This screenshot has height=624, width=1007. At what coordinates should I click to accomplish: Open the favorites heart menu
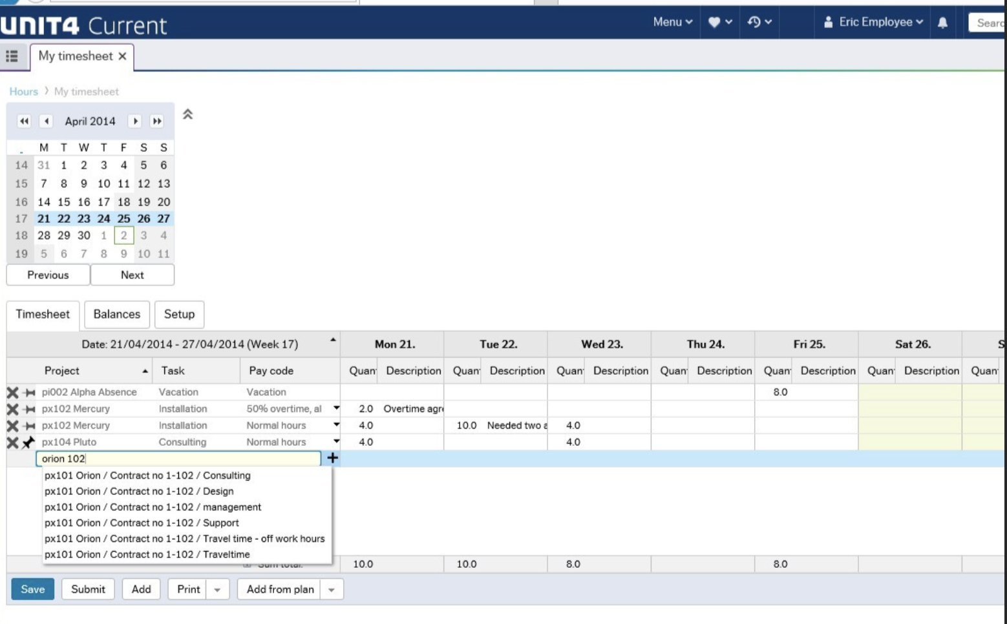tap(716, 21)
